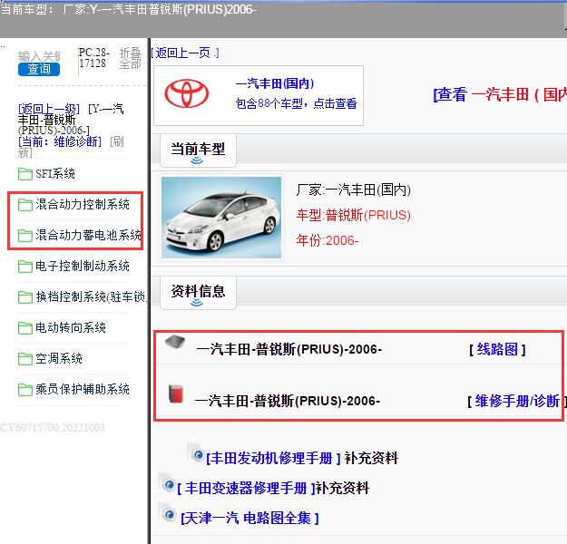The height and width of the screenshot is (544, 567).
Task: Open 天津一汽 电路图全集 link
Action: (x=249, y=519)
